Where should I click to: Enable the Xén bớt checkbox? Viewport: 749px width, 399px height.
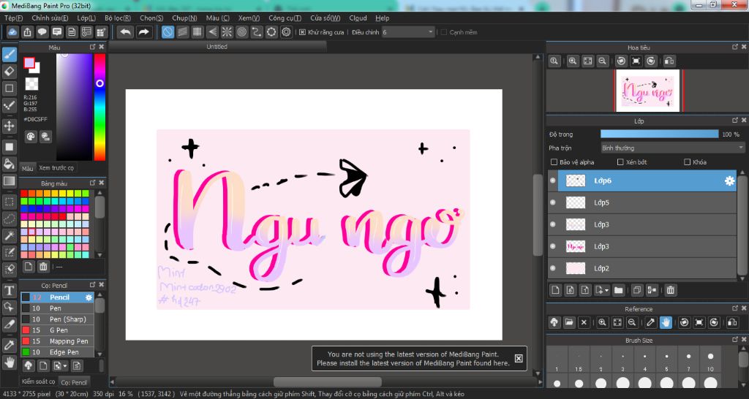point(620,162)
